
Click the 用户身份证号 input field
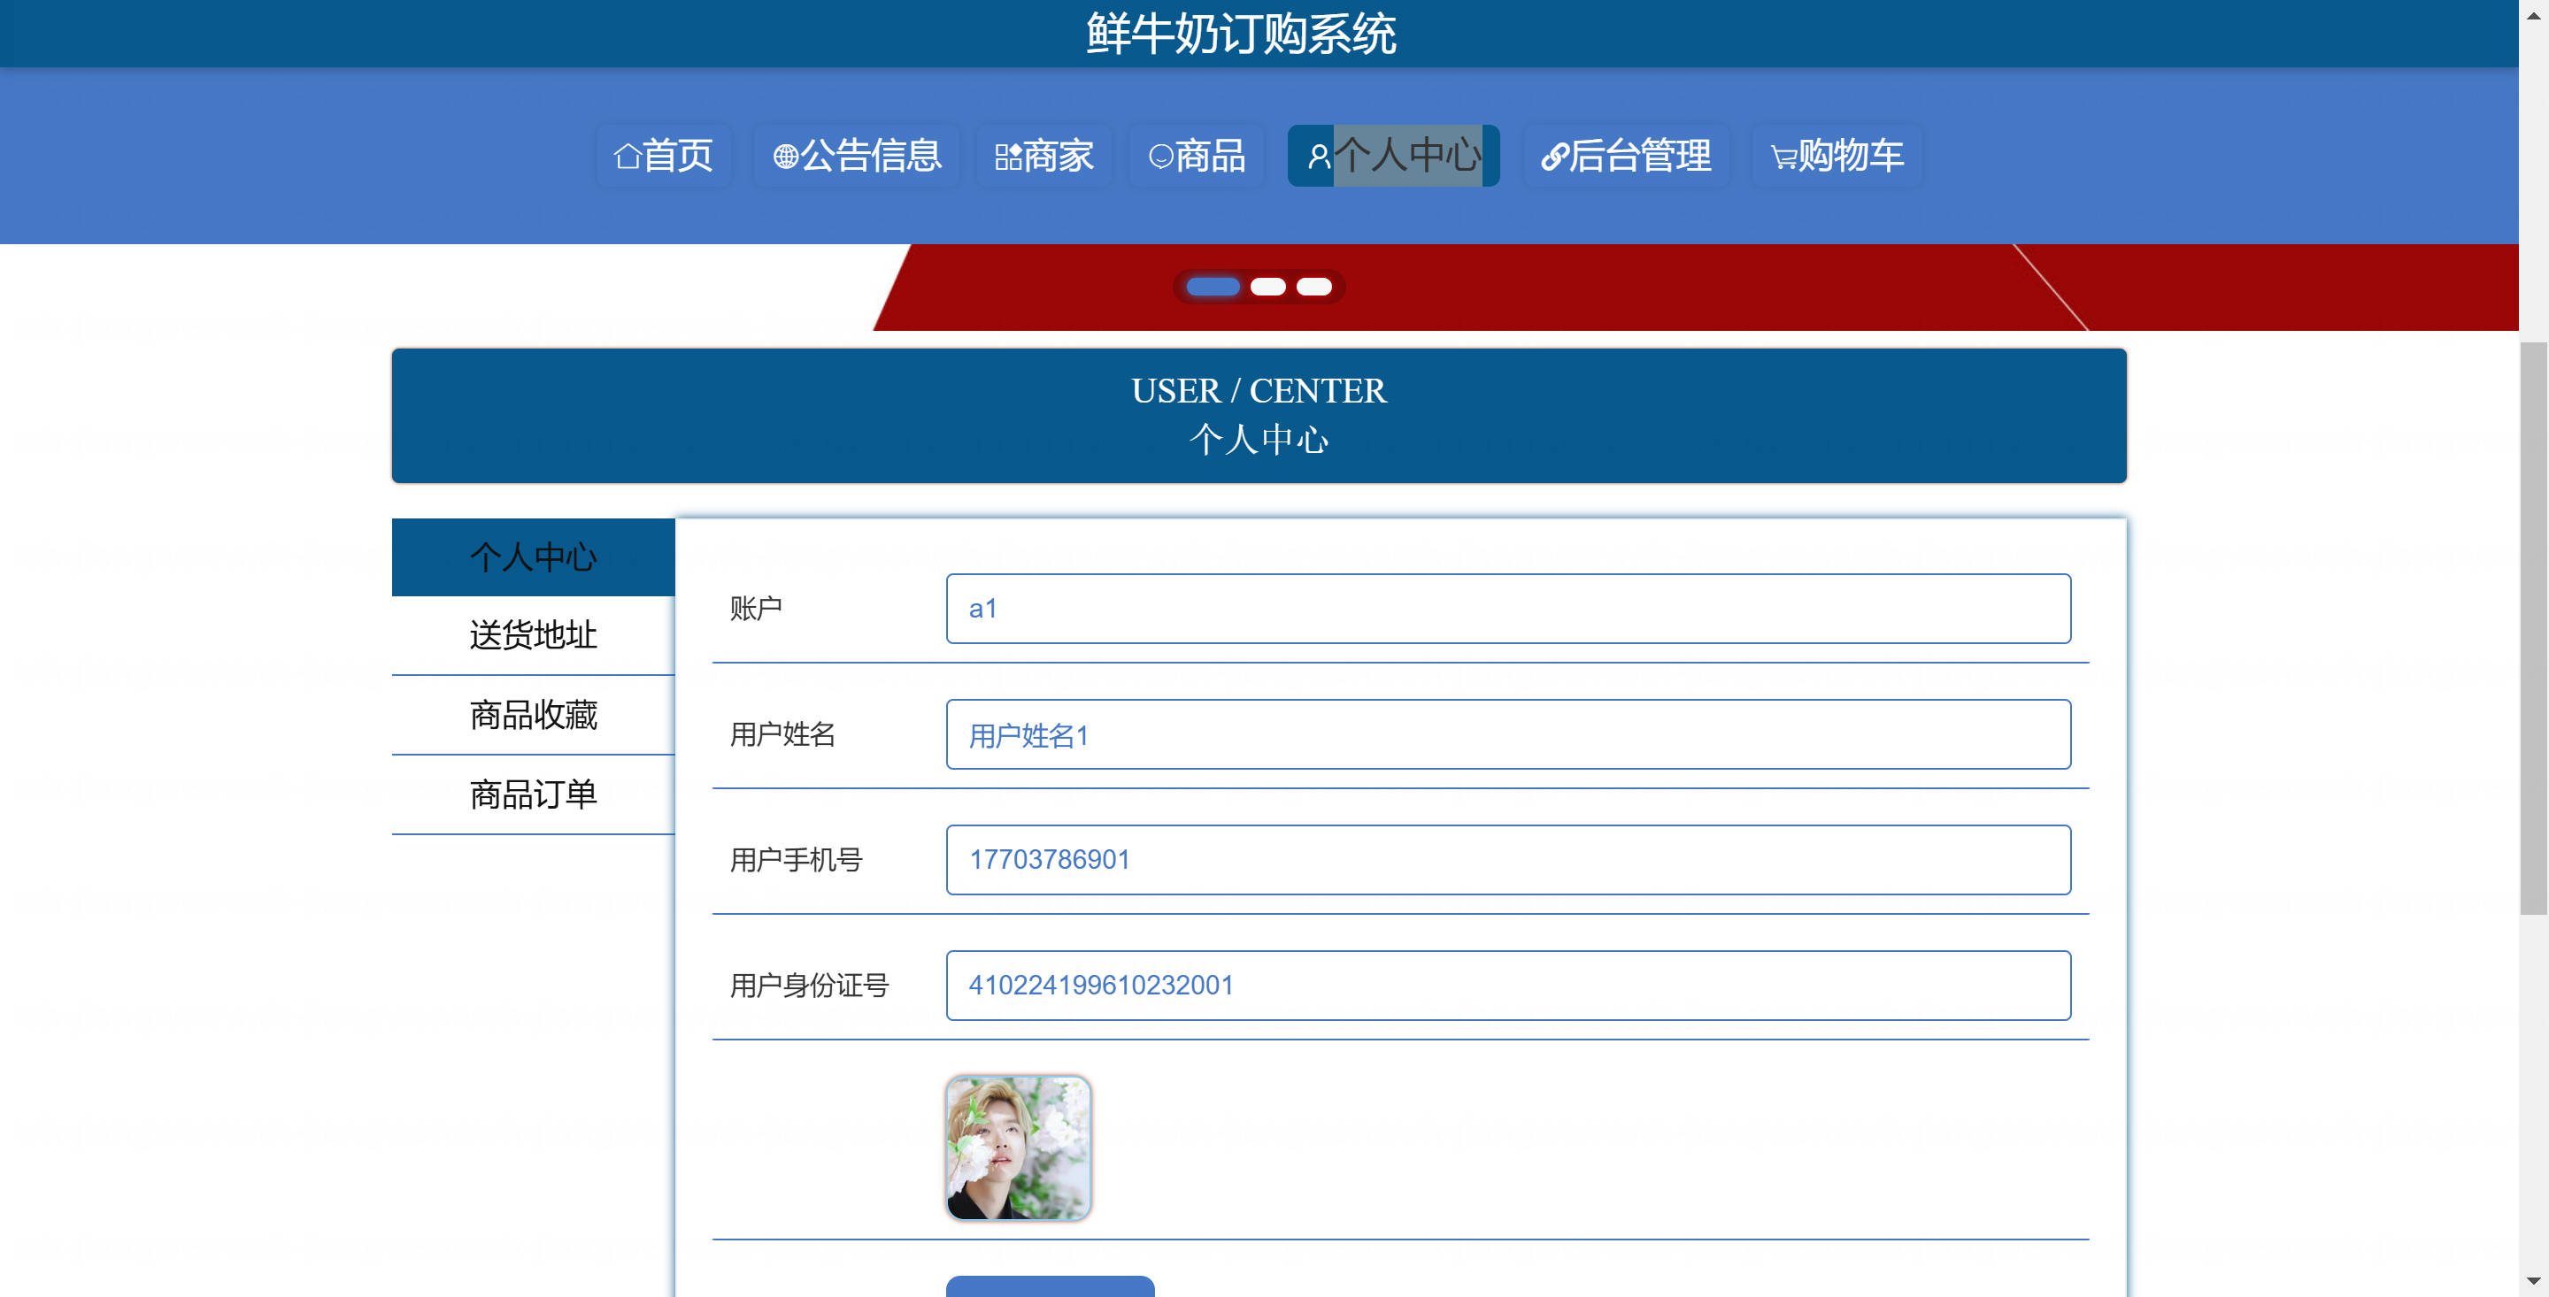click(x=1508, y=986)
